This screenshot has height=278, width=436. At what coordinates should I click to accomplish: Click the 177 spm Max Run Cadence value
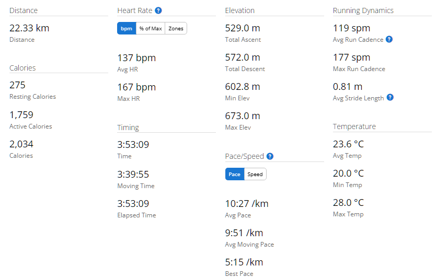(x=351, y=57)
